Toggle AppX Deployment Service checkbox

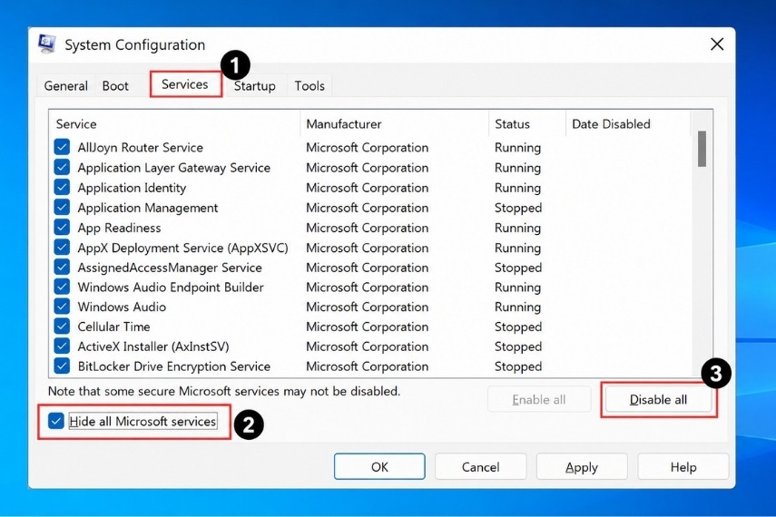62,247
